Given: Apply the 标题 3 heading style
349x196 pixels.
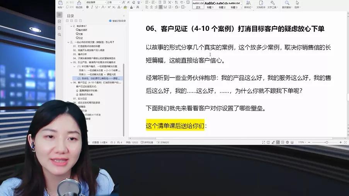Looking at the screenshot, I should tap(234, 5).
